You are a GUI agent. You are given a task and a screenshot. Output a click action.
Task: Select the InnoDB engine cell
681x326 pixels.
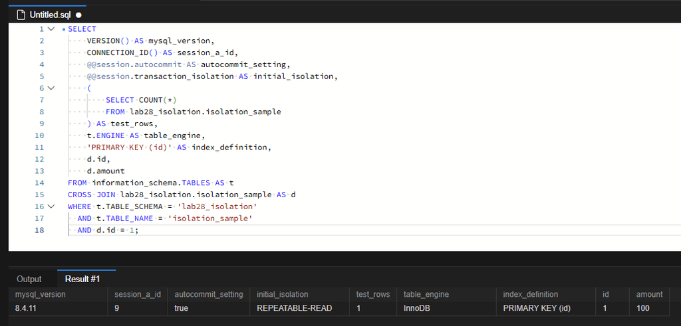coord(447,308)
